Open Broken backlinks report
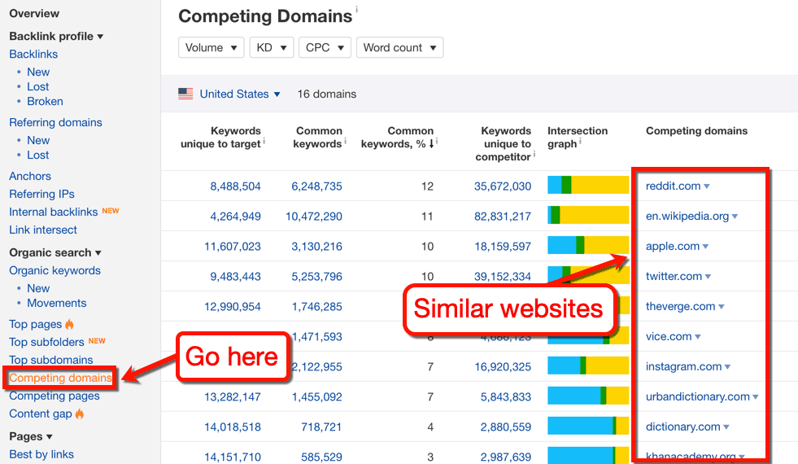Image resolution: width=798 pixels, height=464 pixels. click(x=45, y=102)
